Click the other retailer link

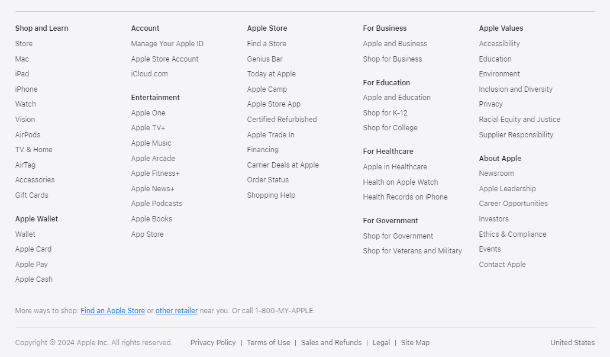[x=176, y=311]
